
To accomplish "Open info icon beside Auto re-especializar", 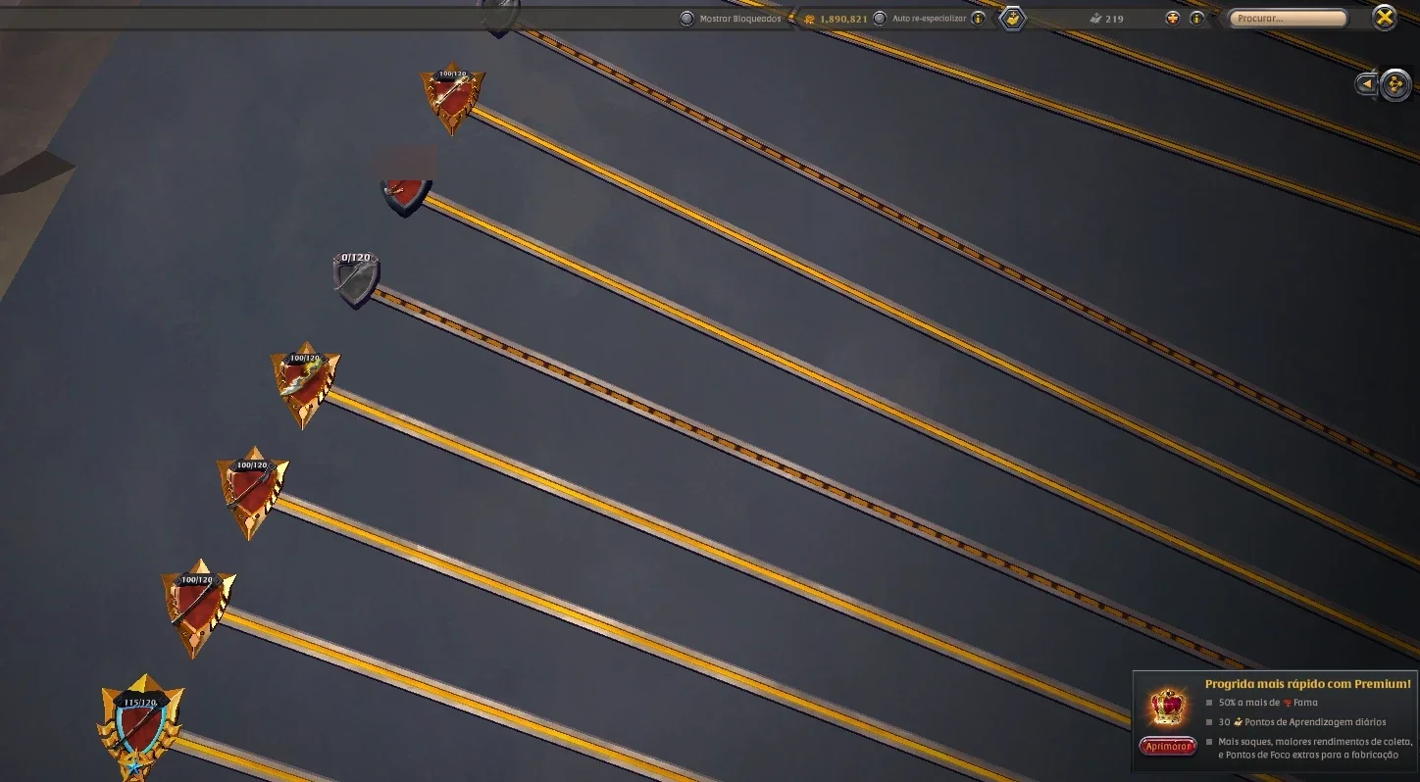I will 978,19.
